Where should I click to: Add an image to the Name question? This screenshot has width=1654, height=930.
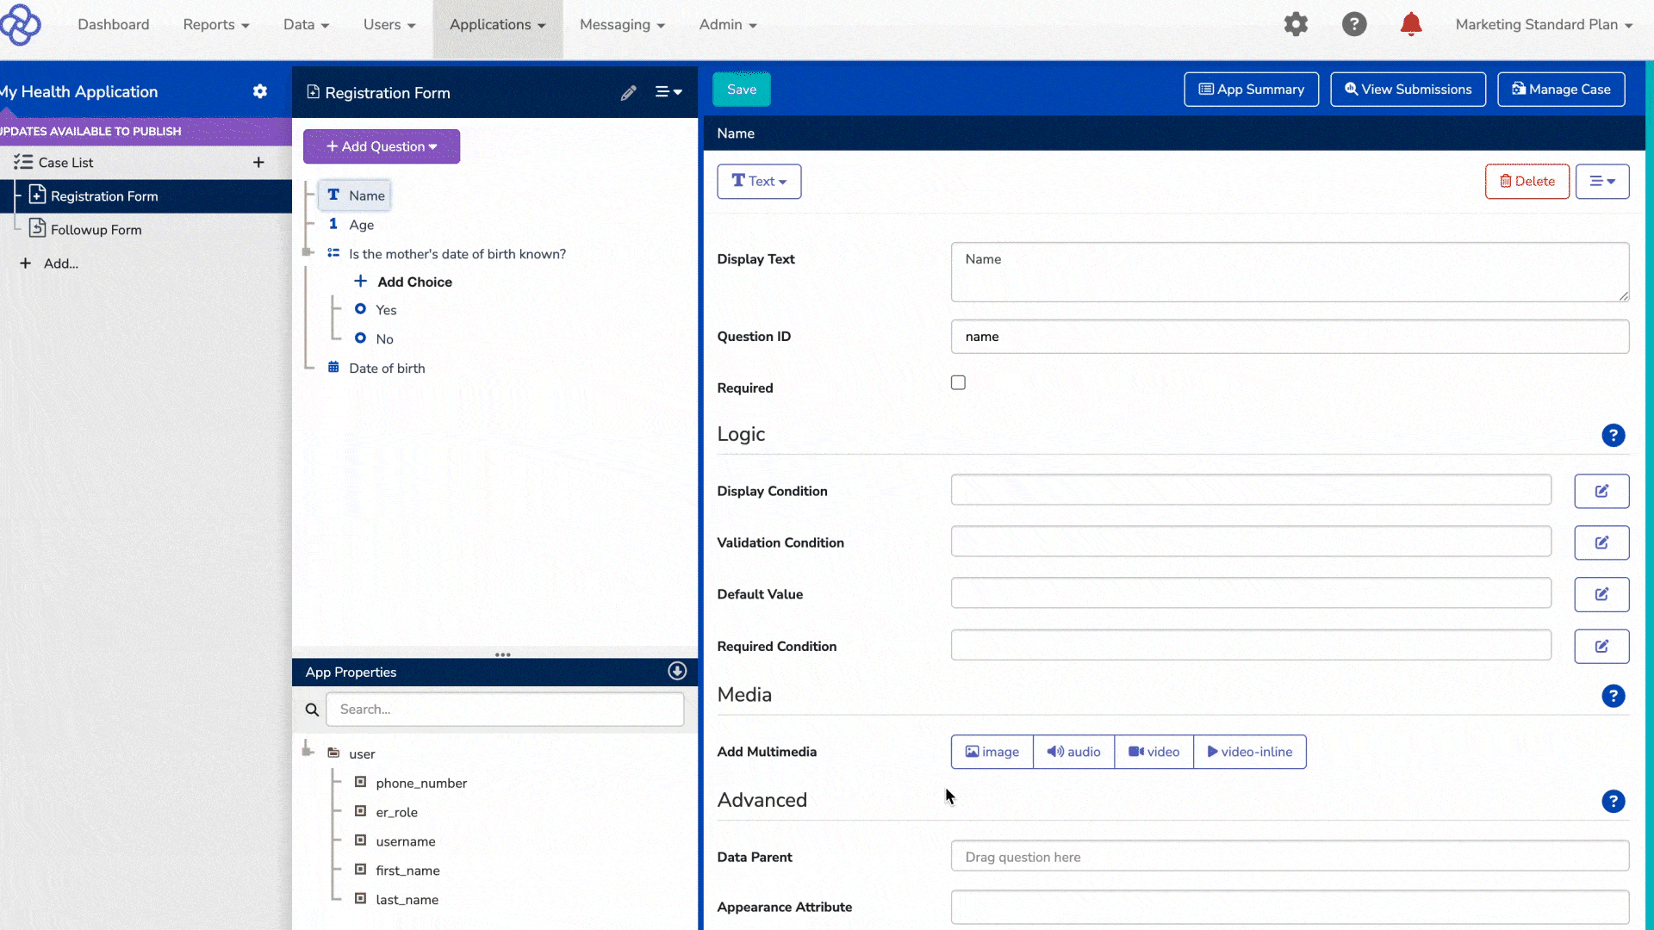992,751
